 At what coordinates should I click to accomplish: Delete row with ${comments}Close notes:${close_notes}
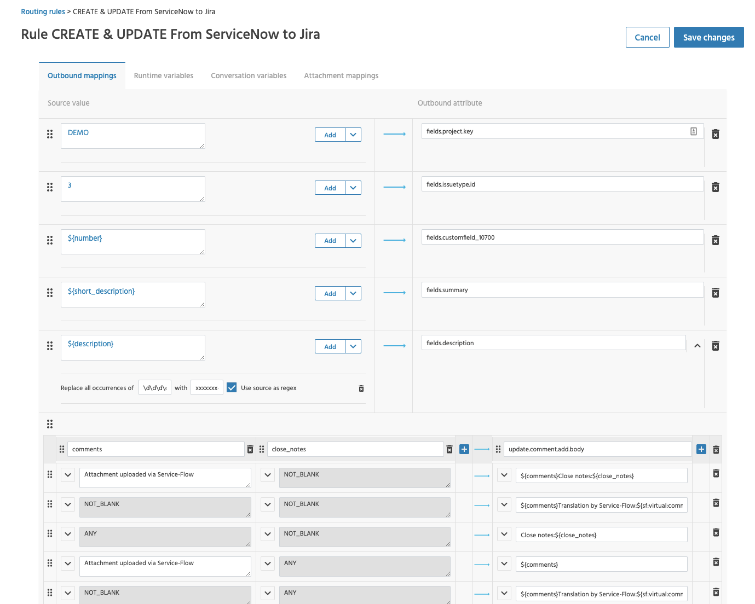[716, 473]
